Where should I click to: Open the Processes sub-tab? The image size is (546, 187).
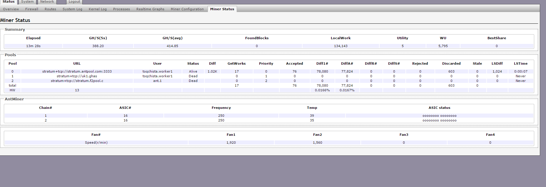click(x=121, y=9)
